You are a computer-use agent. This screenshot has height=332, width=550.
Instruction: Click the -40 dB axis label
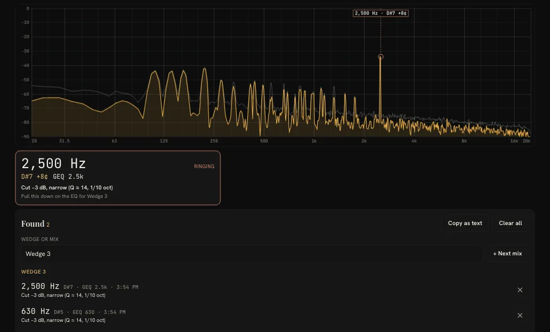[26, 65]
